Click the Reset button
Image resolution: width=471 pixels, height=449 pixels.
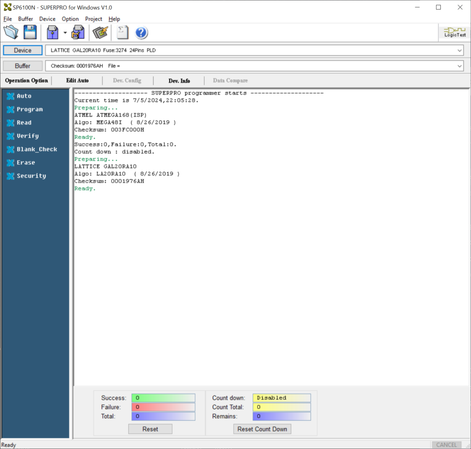[x=150, y=429]
